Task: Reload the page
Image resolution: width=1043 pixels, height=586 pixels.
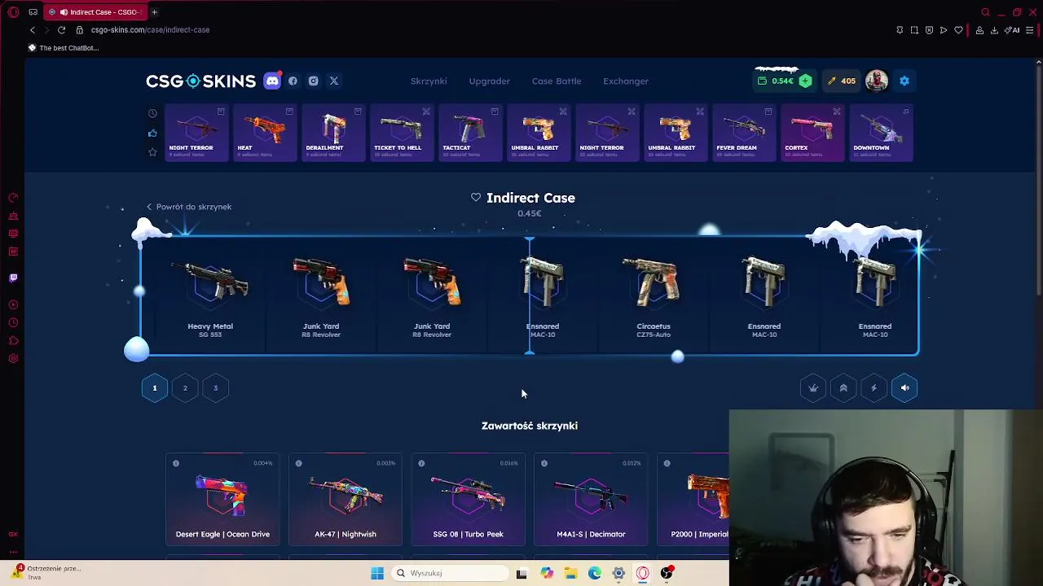Action: click(61, 30)
